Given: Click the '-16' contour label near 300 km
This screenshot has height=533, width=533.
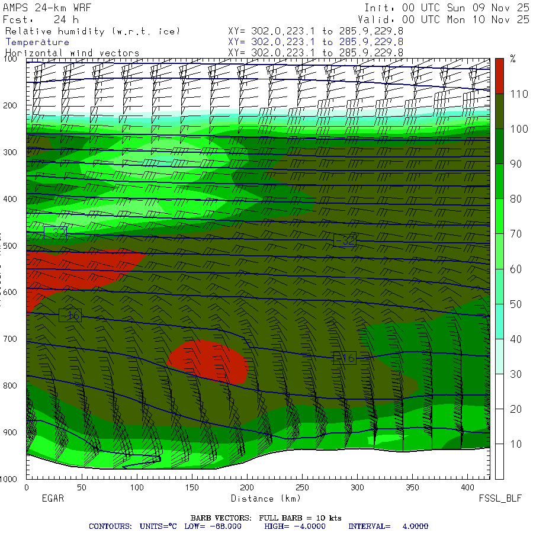Looking at the screenshot, I should click(x=345, y=358).
